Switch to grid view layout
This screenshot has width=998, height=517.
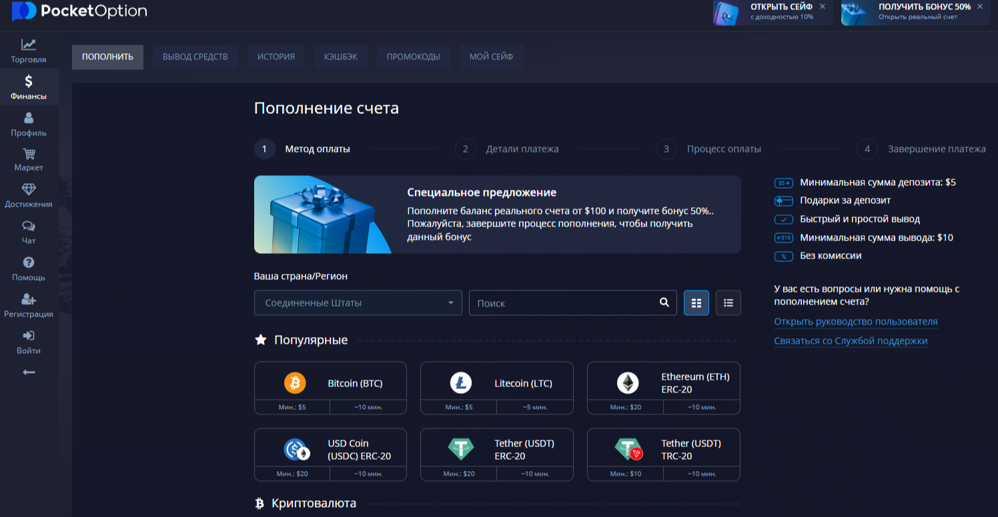696,303
